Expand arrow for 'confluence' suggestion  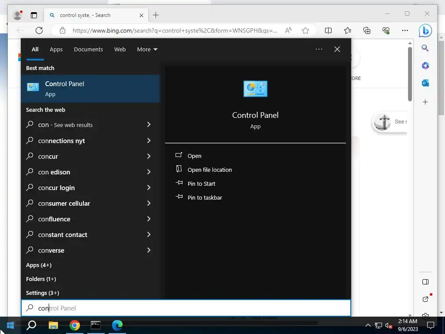pyautogui.click(x=149, y=218)
